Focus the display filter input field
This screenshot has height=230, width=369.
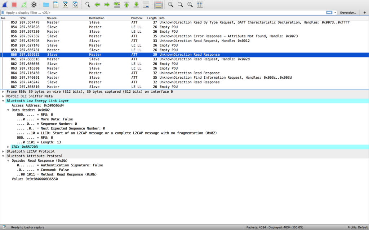165,13
